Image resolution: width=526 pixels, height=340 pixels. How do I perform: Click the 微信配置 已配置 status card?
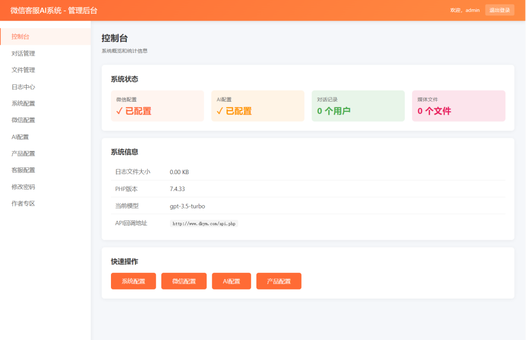tap(157, 106)
